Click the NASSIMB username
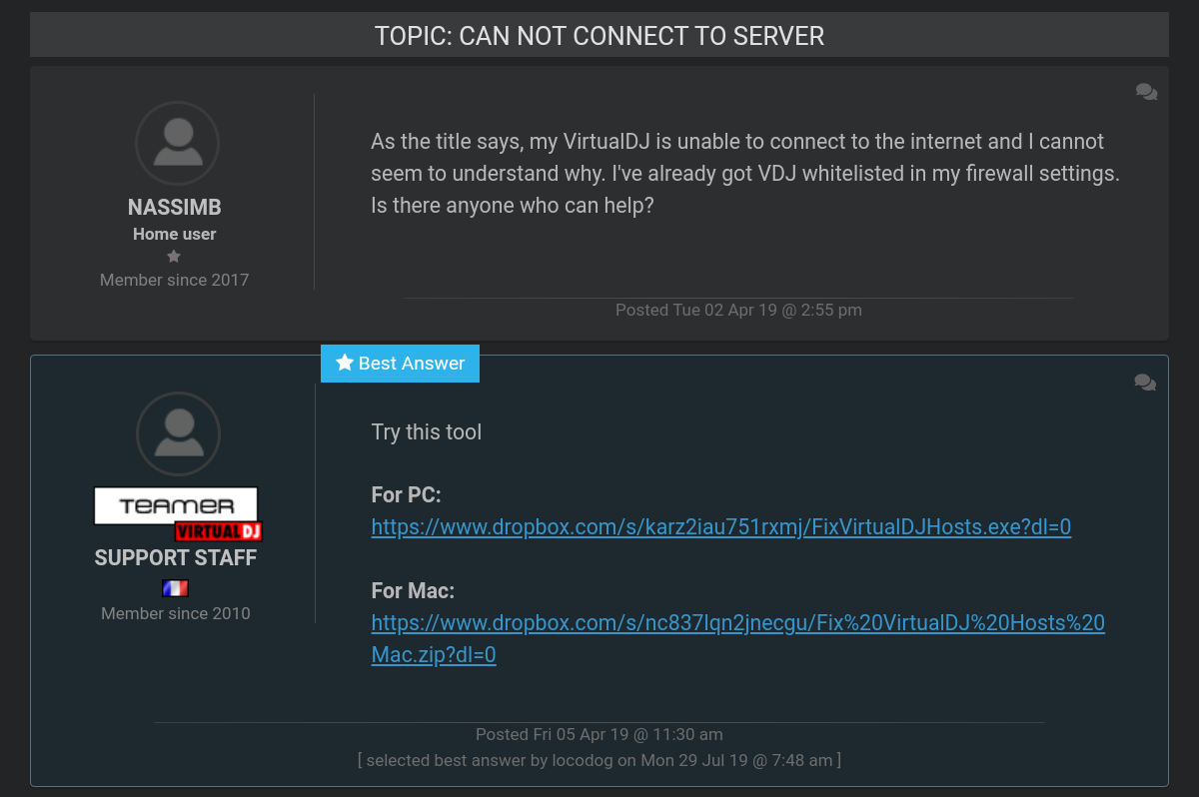 (175, 208)
